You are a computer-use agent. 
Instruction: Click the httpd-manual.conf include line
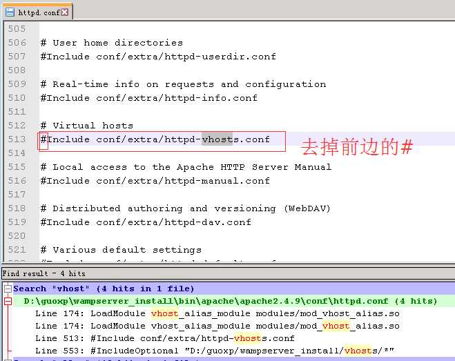pos(155,181)
